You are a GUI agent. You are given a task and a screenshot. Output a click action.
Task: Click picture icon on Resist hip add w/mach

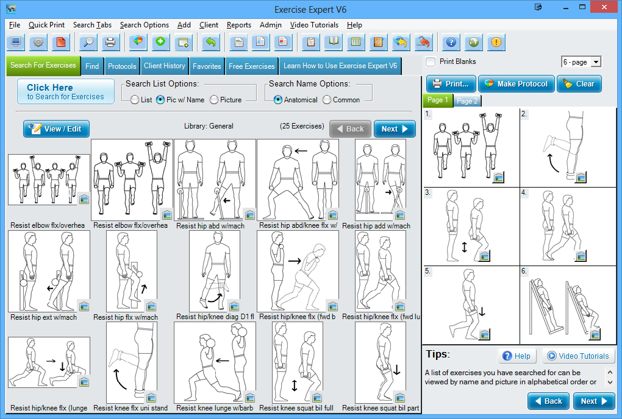pyautogui.click(x=400, y=215)
